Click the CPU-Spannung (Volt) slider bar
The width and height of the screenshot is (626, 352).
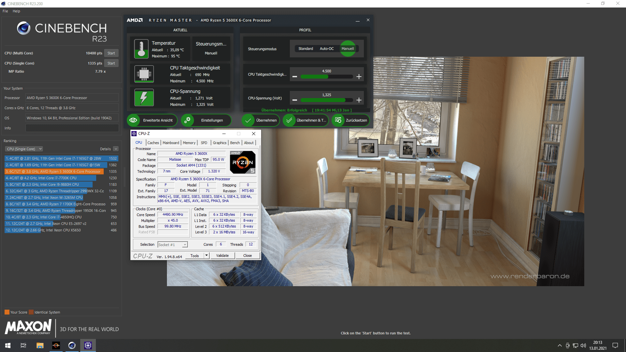click(327, 100)
